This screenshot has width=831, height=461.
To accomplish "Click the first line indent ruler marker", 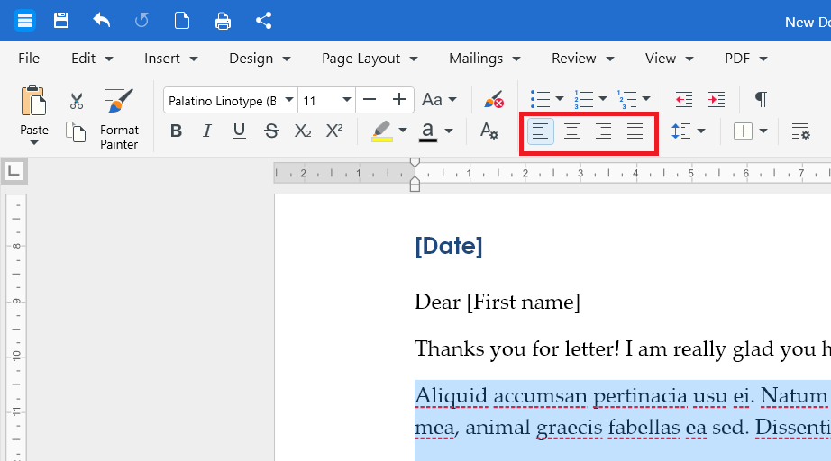I will point(415,162).
